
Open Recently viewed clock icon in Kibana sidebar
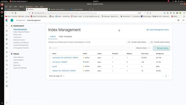tap(7, 26)
